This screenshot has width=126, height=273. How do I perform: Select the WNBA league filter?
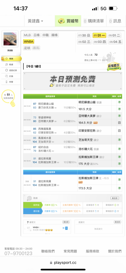point(29,41)
